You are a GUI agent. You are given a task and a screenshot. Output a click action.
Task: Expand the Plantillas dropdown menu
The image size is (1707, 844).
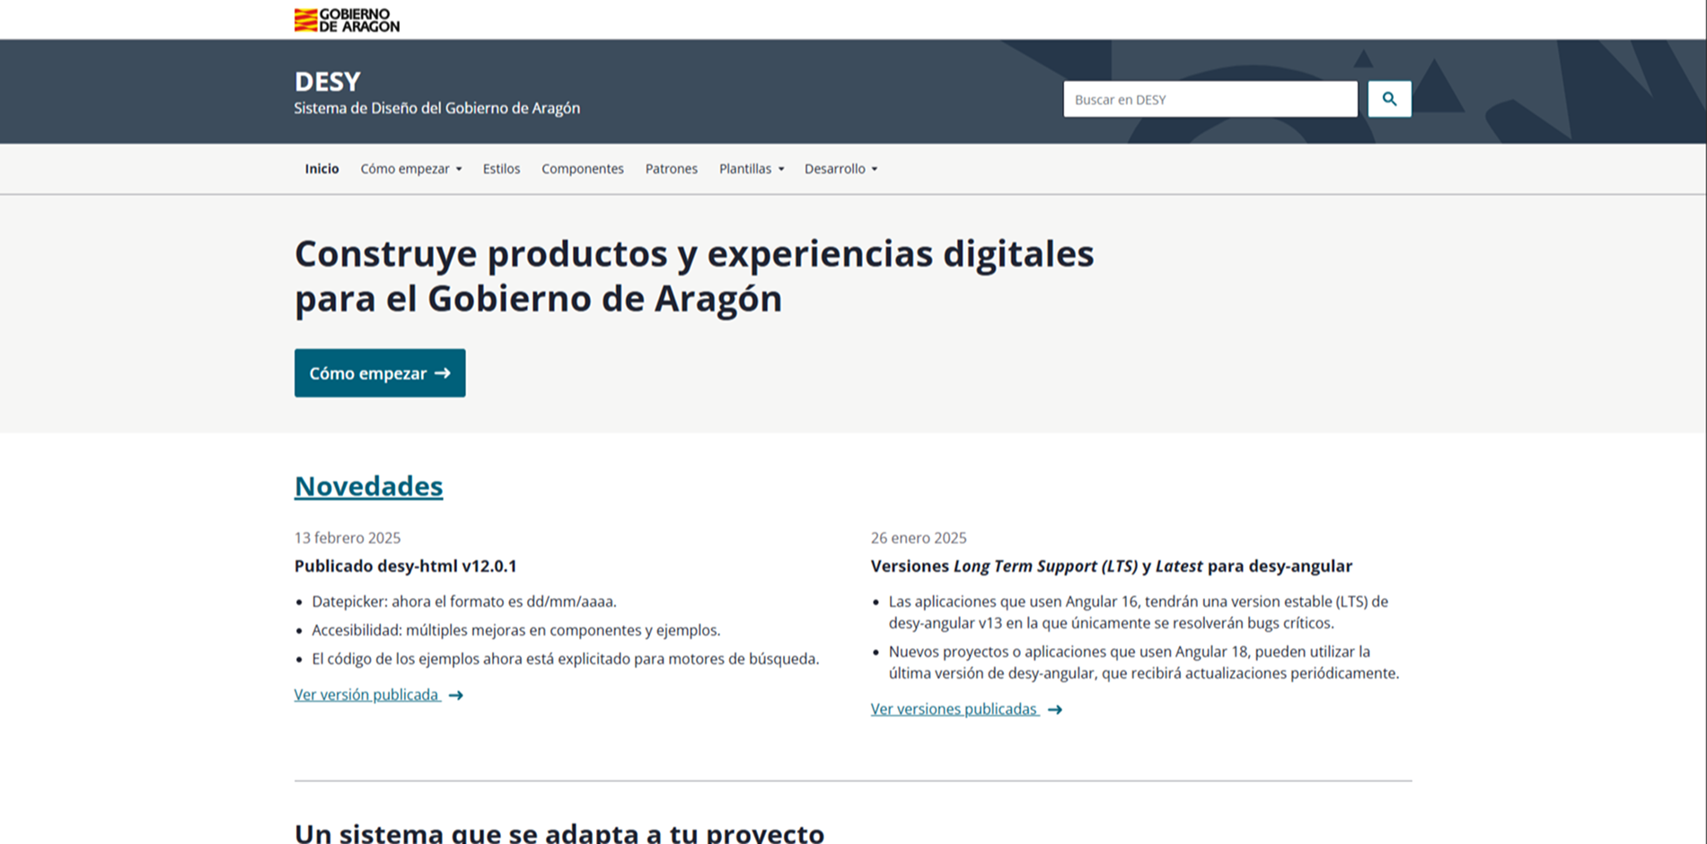pos(751,169)
